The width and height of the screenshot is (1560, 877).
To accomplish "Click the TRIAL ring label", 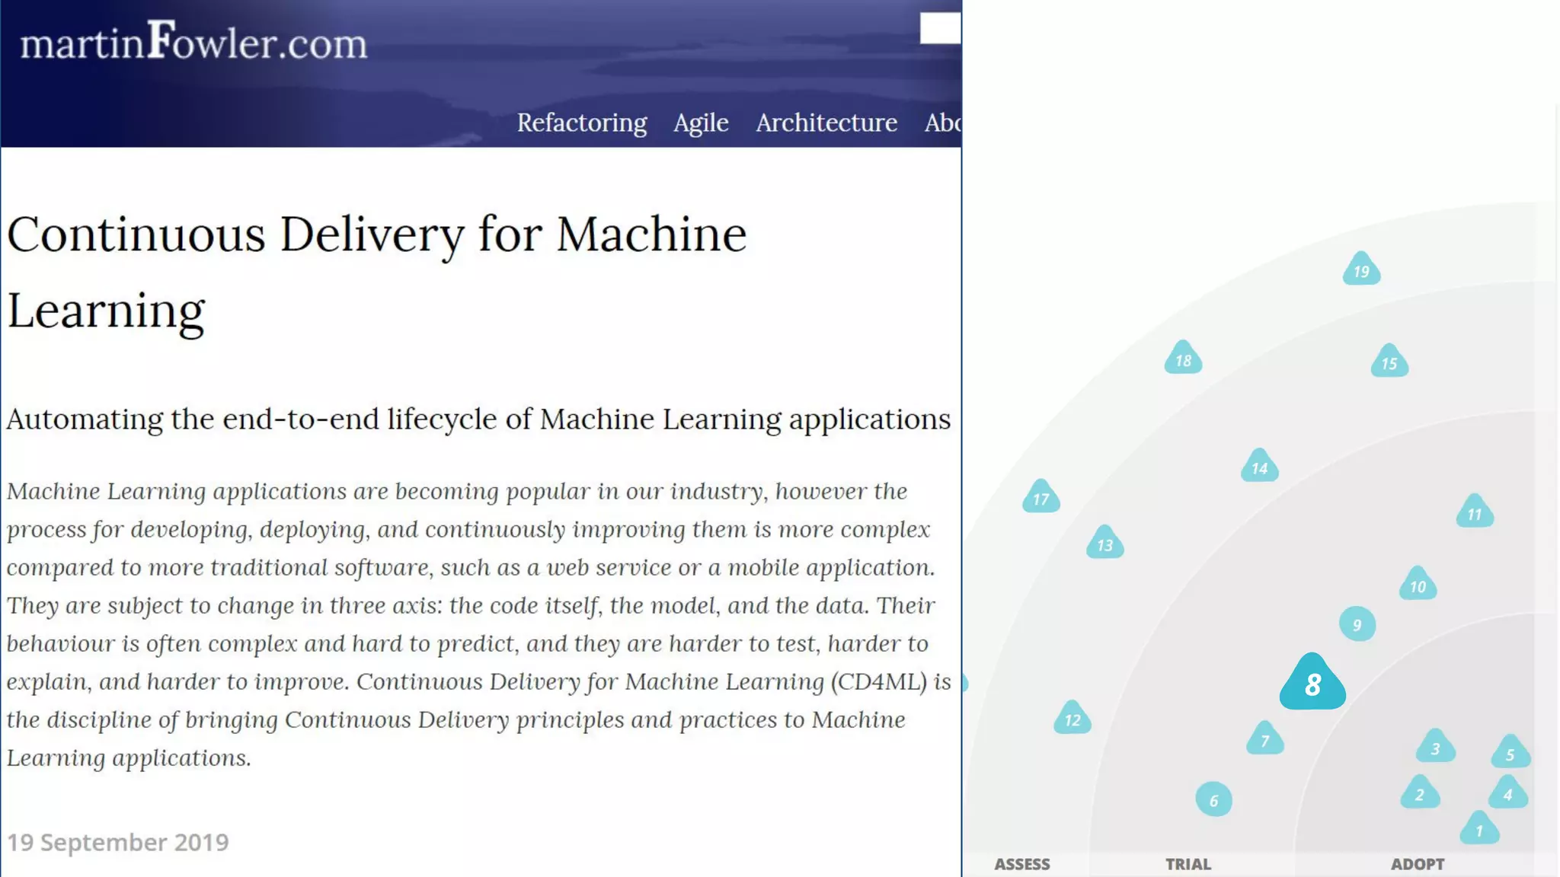I will [x=1188, y=864].
